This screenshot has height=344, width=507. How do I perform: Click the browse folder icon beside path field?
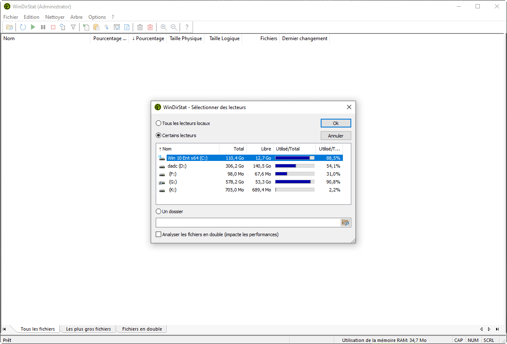click(345, 223)
